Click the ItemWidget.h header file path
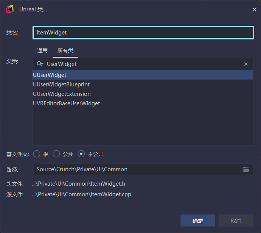This screenshot has width=261, height=233. pos(79,184)
